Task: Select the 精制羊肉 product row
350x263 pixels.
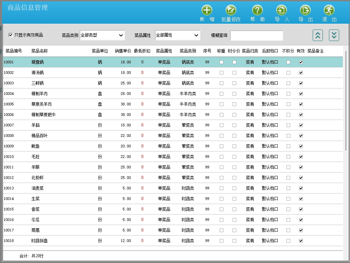Action: 39,94
